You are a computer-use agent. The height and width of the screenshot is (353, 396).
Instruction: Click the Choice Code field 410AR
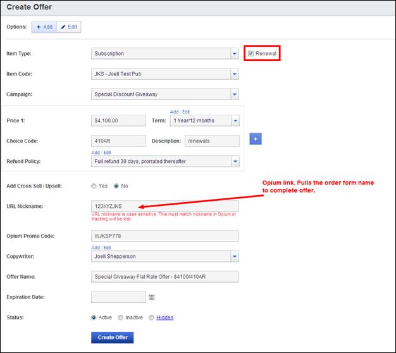[118, 141]
